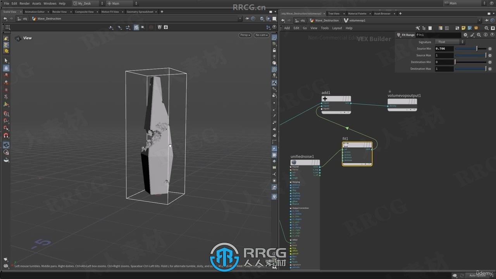This screenshot has height=279, width=496.
Task: Toggle the Source Max parameter gear
Action: pos(490,55)
